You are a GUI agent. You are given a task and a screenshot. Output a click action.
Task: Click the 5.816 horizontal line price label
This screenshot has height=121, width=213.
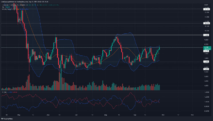pyautogui.click(x=207, y=69)
